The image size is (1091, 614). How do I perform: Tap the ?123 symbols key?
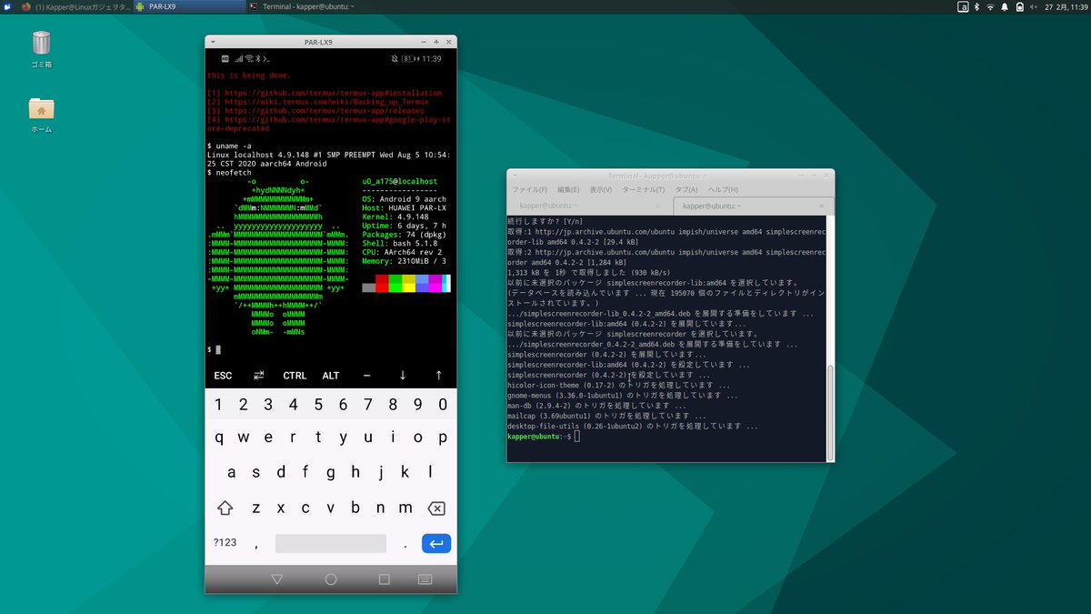pyautogui.click(x=225, y=543)
